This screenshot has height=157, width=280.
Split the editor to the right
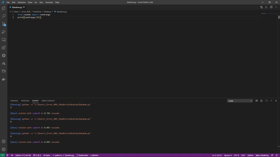(271, 7)
